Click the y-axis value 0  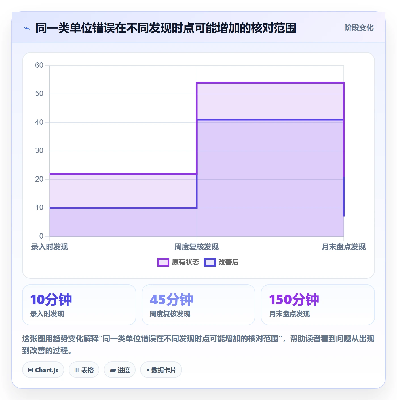[x=41, y=236]
